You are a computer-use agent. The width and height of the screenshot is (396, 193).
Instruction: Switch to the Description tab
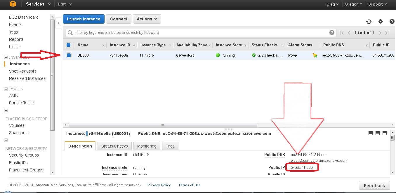coord(80,146)
